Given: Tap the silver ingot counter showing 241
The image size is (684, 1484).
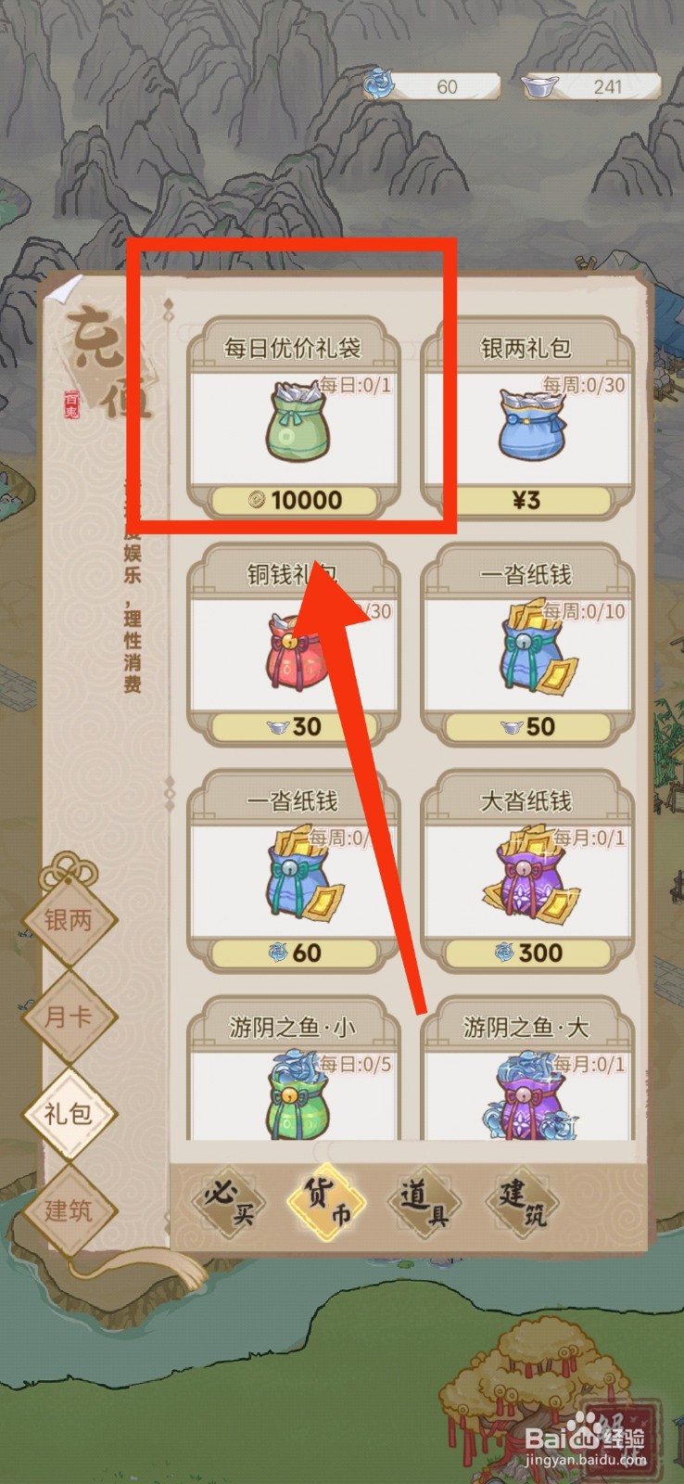Looking at the screenshot, I should tap(590, 86).
